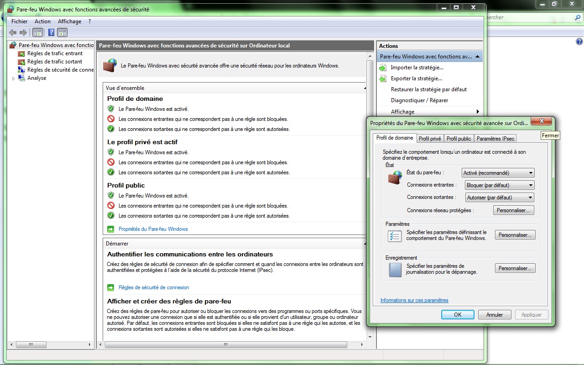Close the properties dialog with the red X
Screen dimensions: 584x365
[542, 121]
